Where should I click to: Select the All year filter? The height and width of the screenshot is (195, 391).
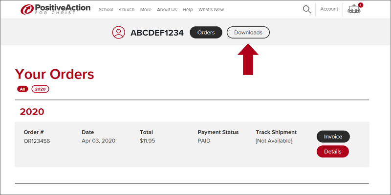[22, 89]
